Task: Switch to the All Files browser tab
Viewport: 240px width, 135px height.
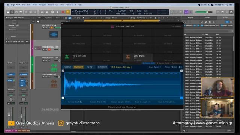Action: tap(225, 18)
